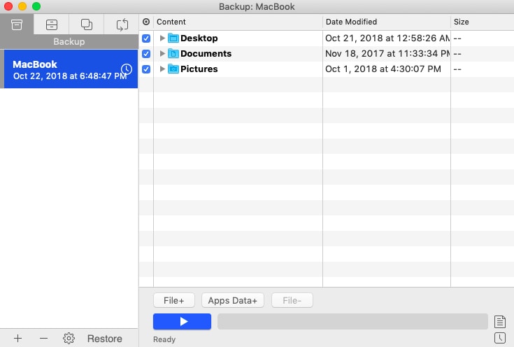Open the log document icon
Viewport: 514px width, 347px height.
(500, 322)
